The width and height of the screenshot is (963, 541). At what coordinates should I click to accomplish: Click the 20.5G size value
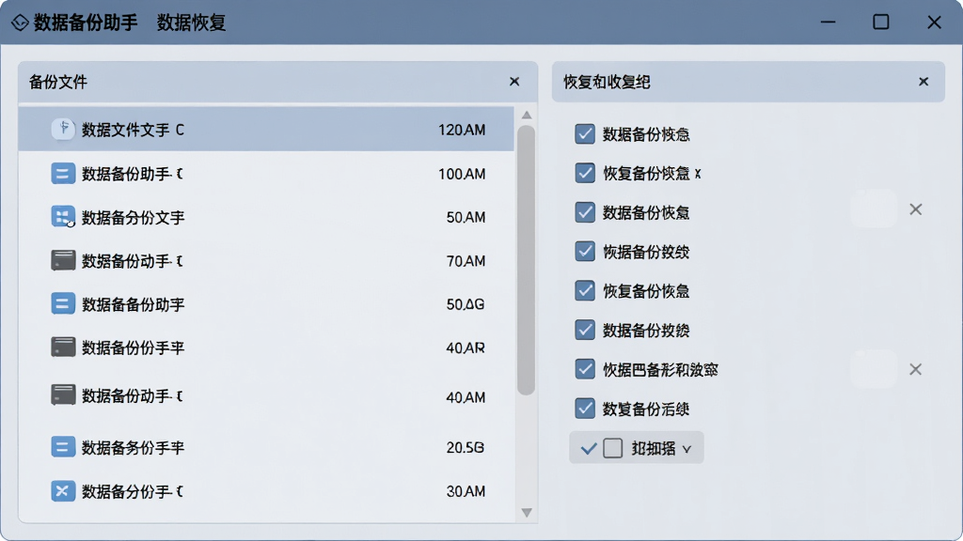(x=466, y=448)
